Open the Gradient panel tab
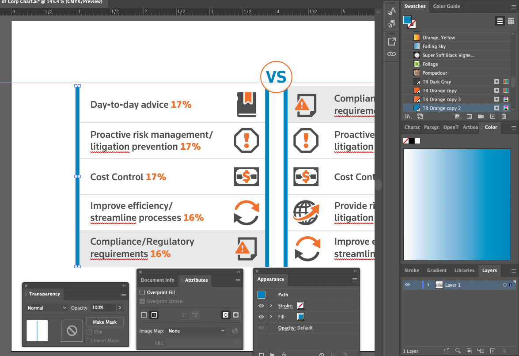519x356 pixels. (436, 270)
